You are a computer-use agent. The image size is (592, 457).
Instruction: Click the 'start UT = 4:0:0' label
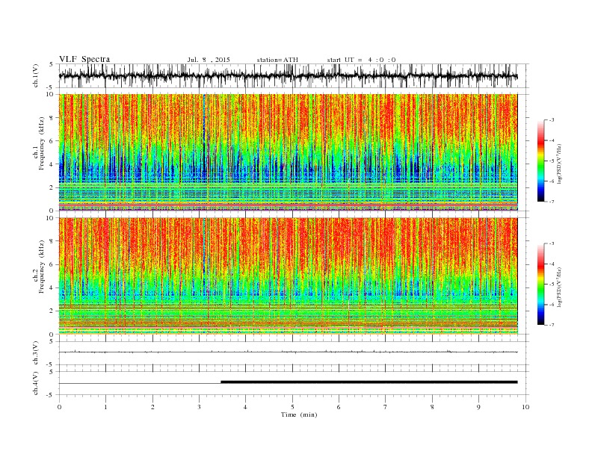pyautogui.click(x=361, y=60)
